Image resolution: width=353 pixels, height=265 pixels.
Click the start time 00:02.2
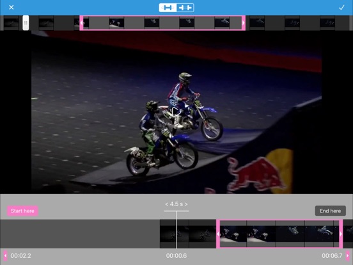click(x=20, y=256)
